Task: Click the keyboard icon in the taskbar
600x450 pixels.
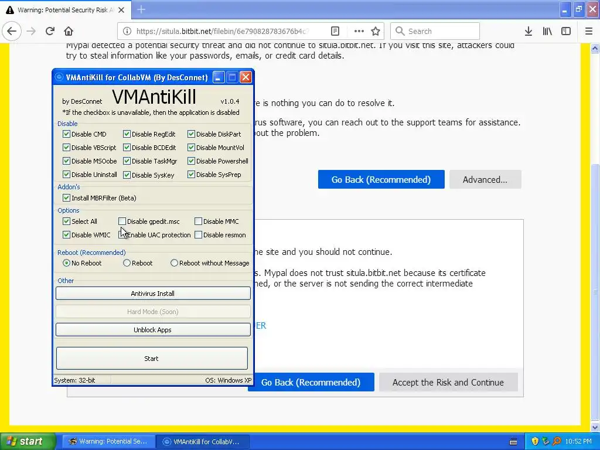Action: coord(513,442)
